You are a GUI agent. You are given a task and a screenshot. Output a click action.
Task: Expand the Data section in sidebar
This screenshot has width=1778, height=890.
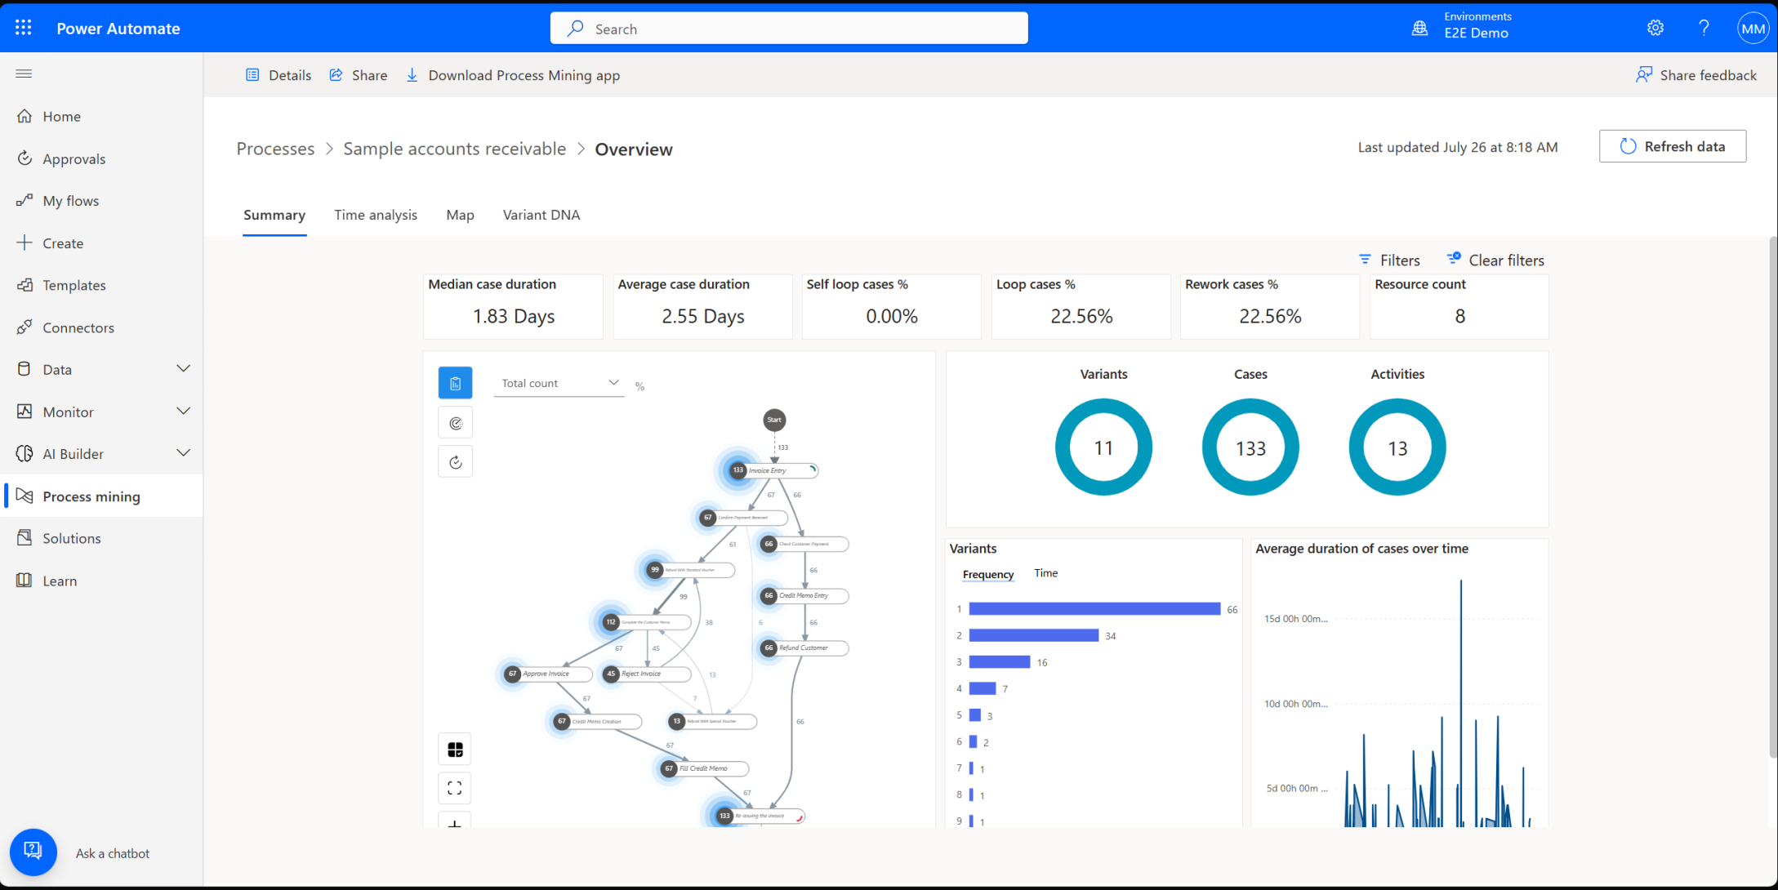point(183,368)
